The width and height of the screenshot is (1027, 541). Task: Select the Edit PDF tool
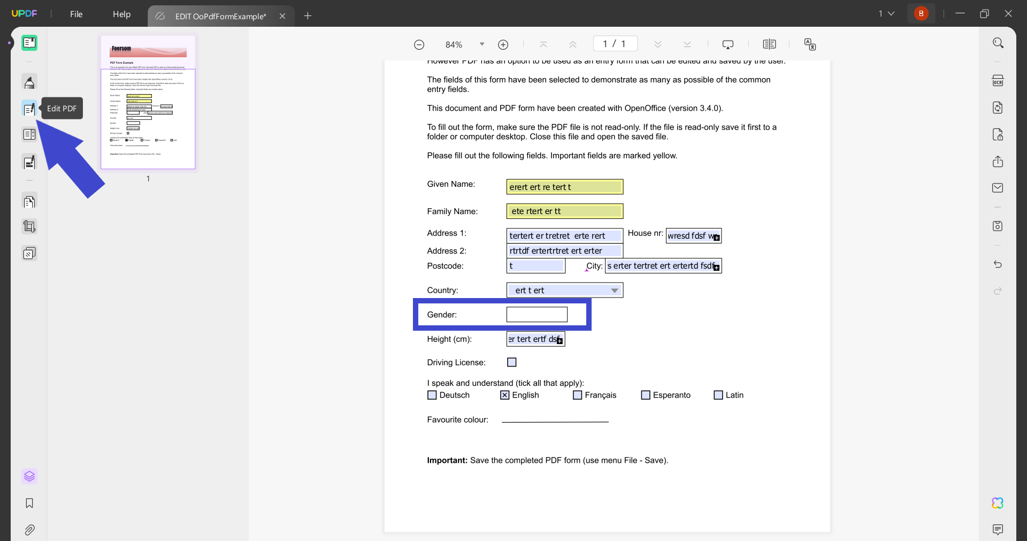(29, 109)
